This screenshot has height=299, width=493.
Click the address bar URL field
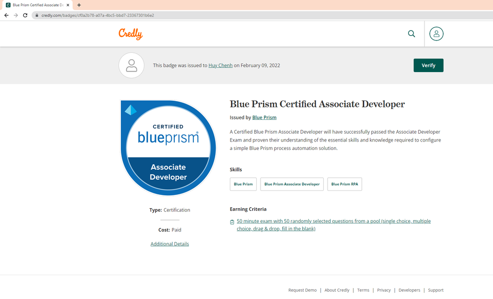coord(261,15)
